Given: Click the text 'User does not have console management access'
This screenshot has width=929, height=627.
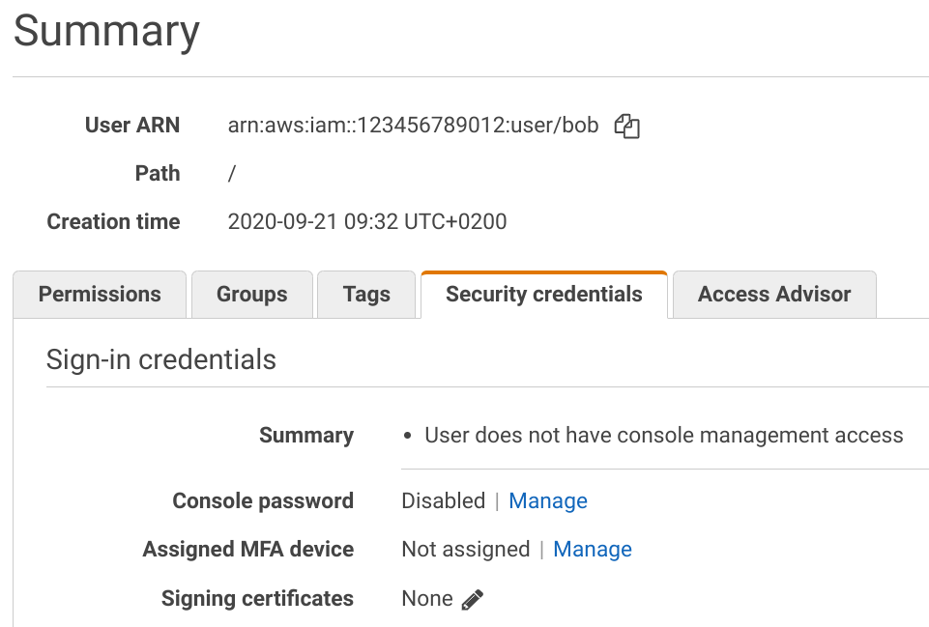Looking at the screenshot, I should (x=664, y=435).
